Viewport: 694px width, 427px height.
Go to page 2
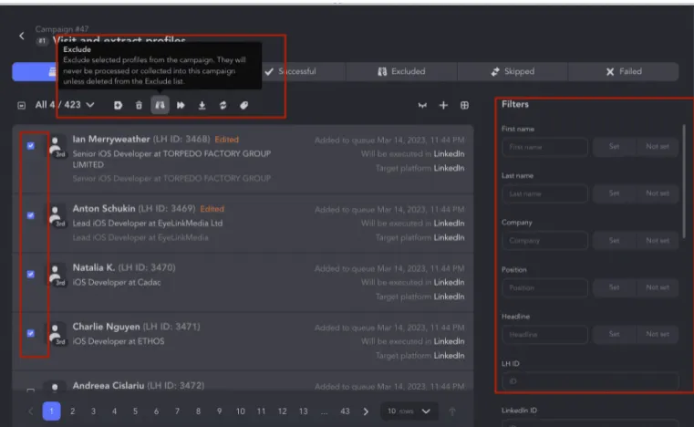point(73,411)
